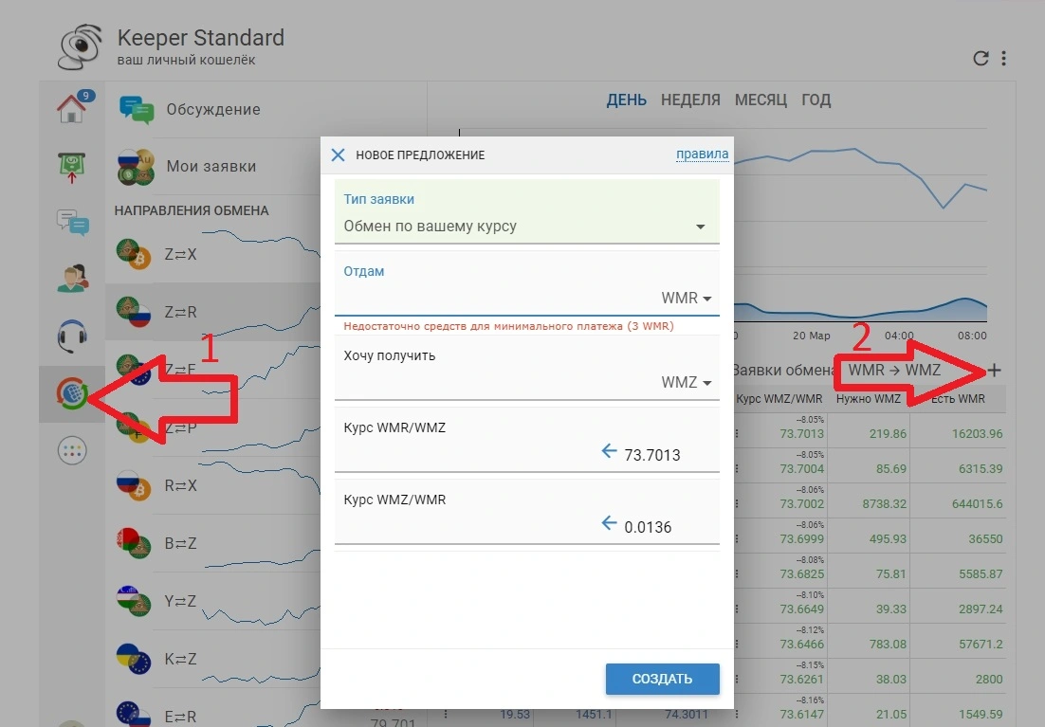This screenshot has height=727, width=1045.
Task: Click the Курс WMR/WMZ rate field
Action: tap(526, 440)
